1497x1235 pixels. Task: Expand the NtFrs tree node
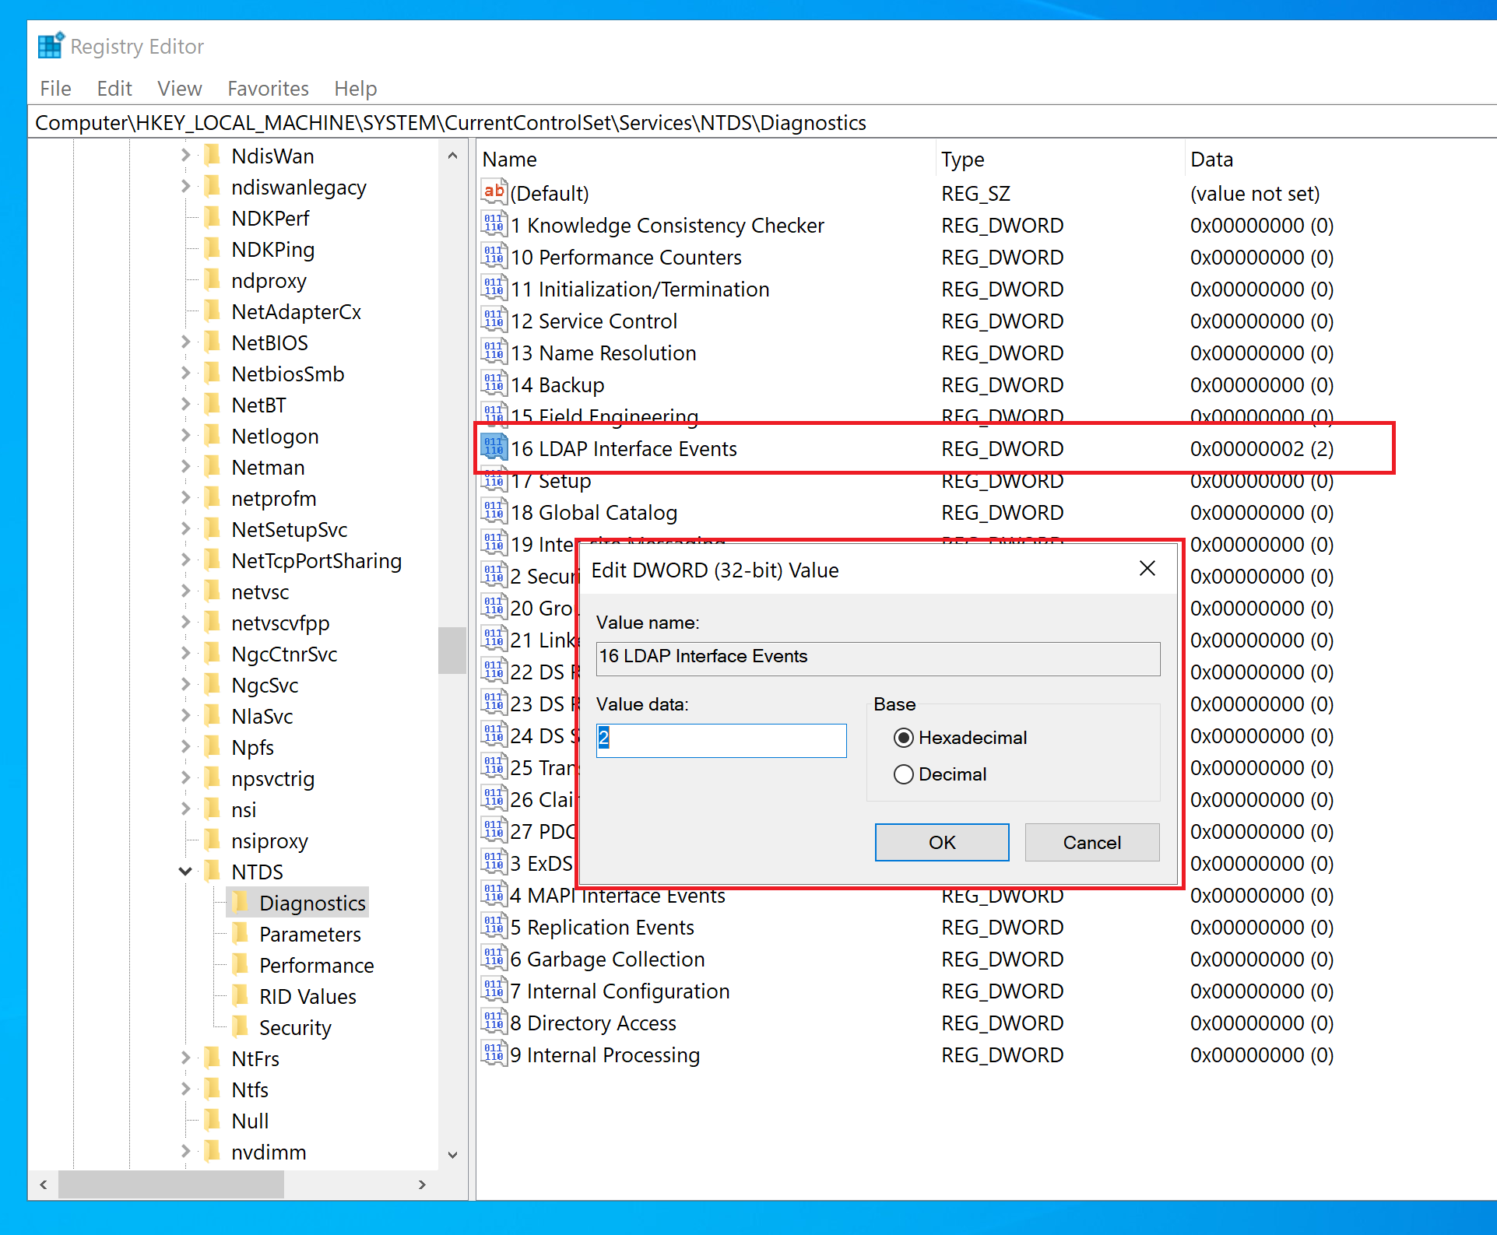coord(185,1058)
